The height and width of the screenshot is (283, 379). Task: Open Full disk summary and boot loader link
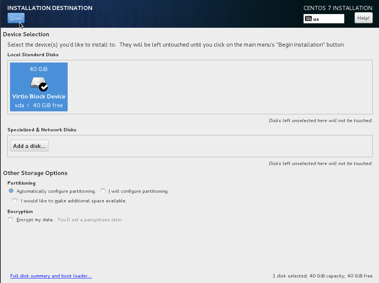pos(51,276)
